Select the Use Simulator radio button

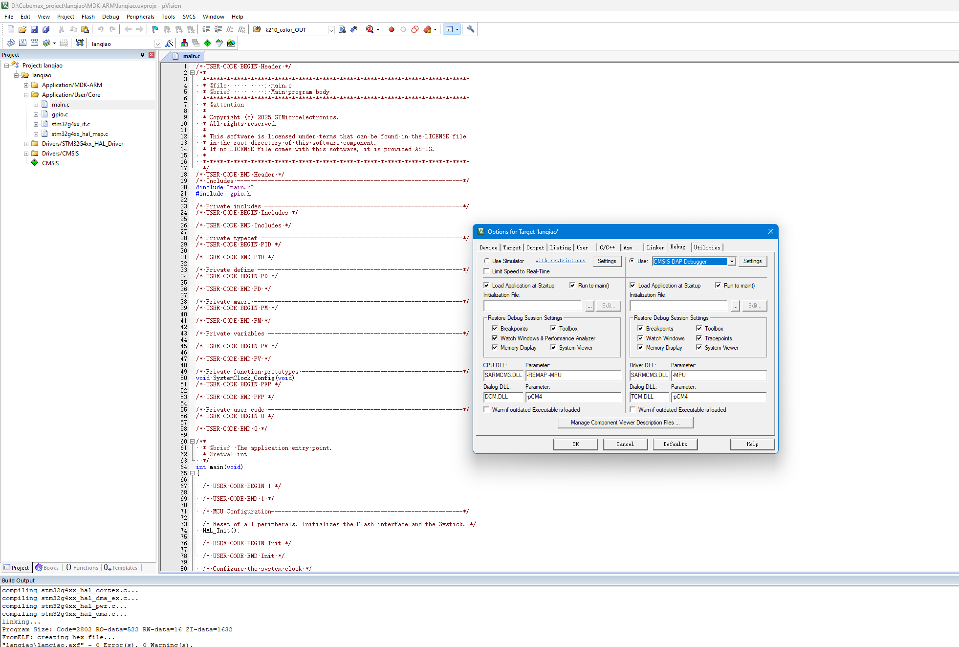pos(486,261)
